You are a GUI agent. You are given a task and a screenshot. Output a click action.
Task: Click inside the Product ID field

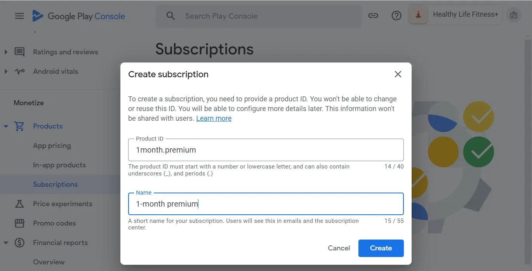click(266, 150)
